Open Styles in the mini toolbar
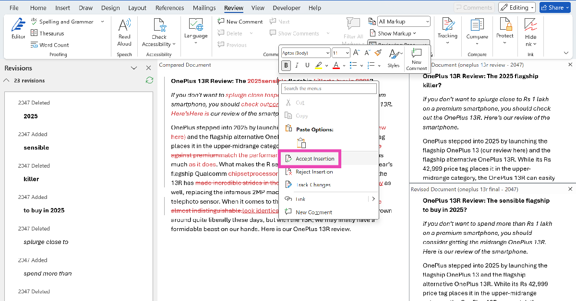This screenshot has height=301, width=576. point(394,58)
